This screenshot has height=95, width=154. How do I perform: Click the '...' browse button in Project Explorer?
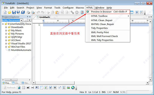tap(25, 20)
